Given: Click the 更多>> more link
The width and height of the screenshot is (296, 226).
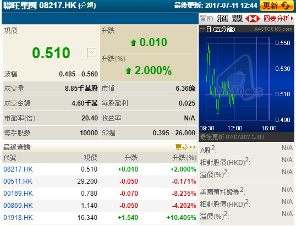Looking at the screenshot, I should 185,147.
